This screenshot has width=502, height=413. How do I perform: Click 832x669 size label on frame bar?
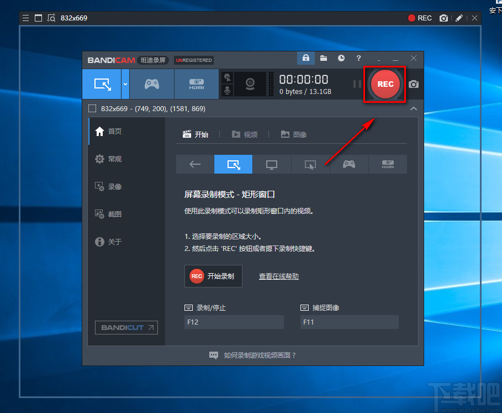pos(74,18)
